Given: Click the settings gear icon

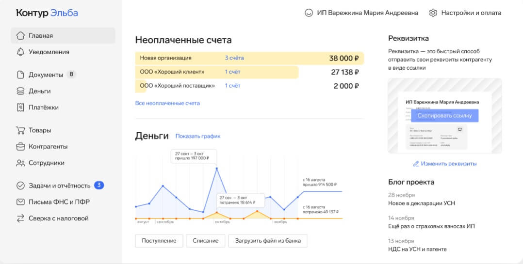Looking at the screenshot, I should tap(433, 13).
